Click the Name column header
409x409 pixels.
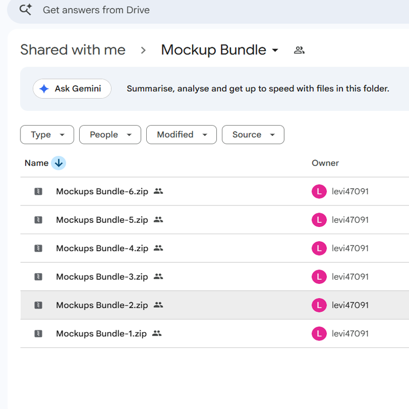[x=36, y=163]
